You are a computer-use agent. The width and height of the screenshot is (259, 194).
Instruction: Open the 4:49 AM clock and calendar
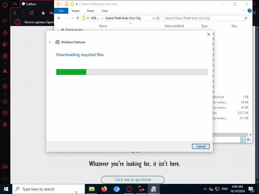coord(237,189)
